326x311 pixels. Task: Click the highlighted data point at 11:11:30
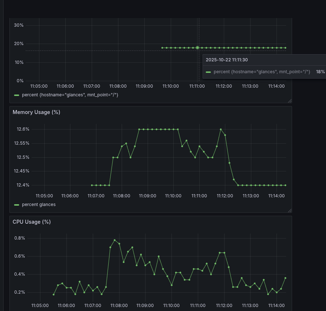click(x=197, y=48)
